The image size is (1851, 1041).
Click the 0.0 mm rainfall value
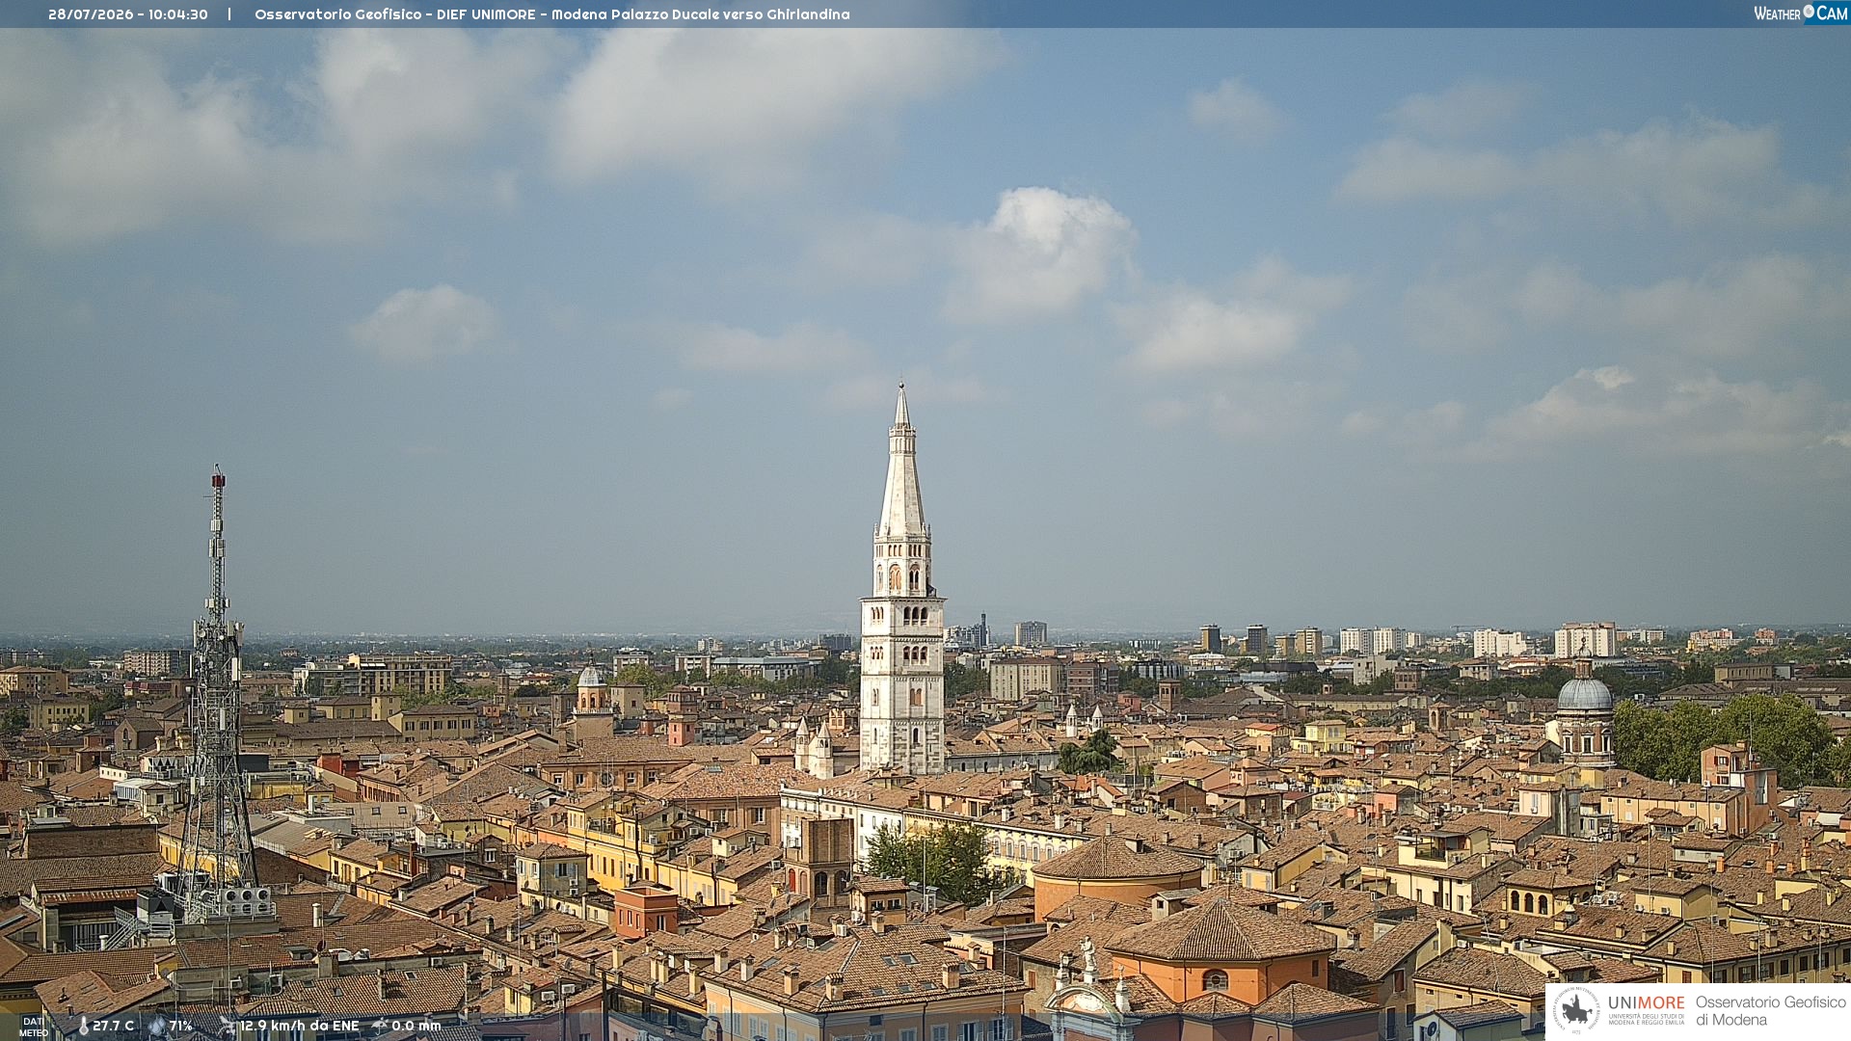click(416, 1026)
